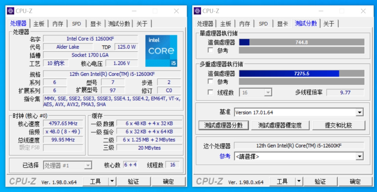377x192 pixels.
Task: Click the 总线速度 value 99.95 MHz
Action: tap(63, 140)
